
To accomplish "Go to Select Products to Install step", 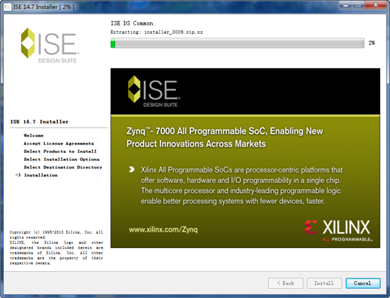I will click(60, 151).
